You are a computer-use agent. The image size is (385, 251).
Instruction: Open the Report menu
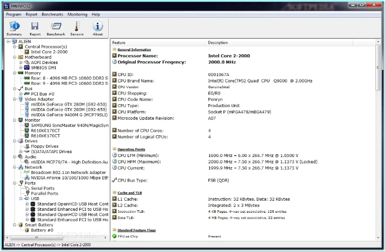pyautogui.click(x=31, y=14)
